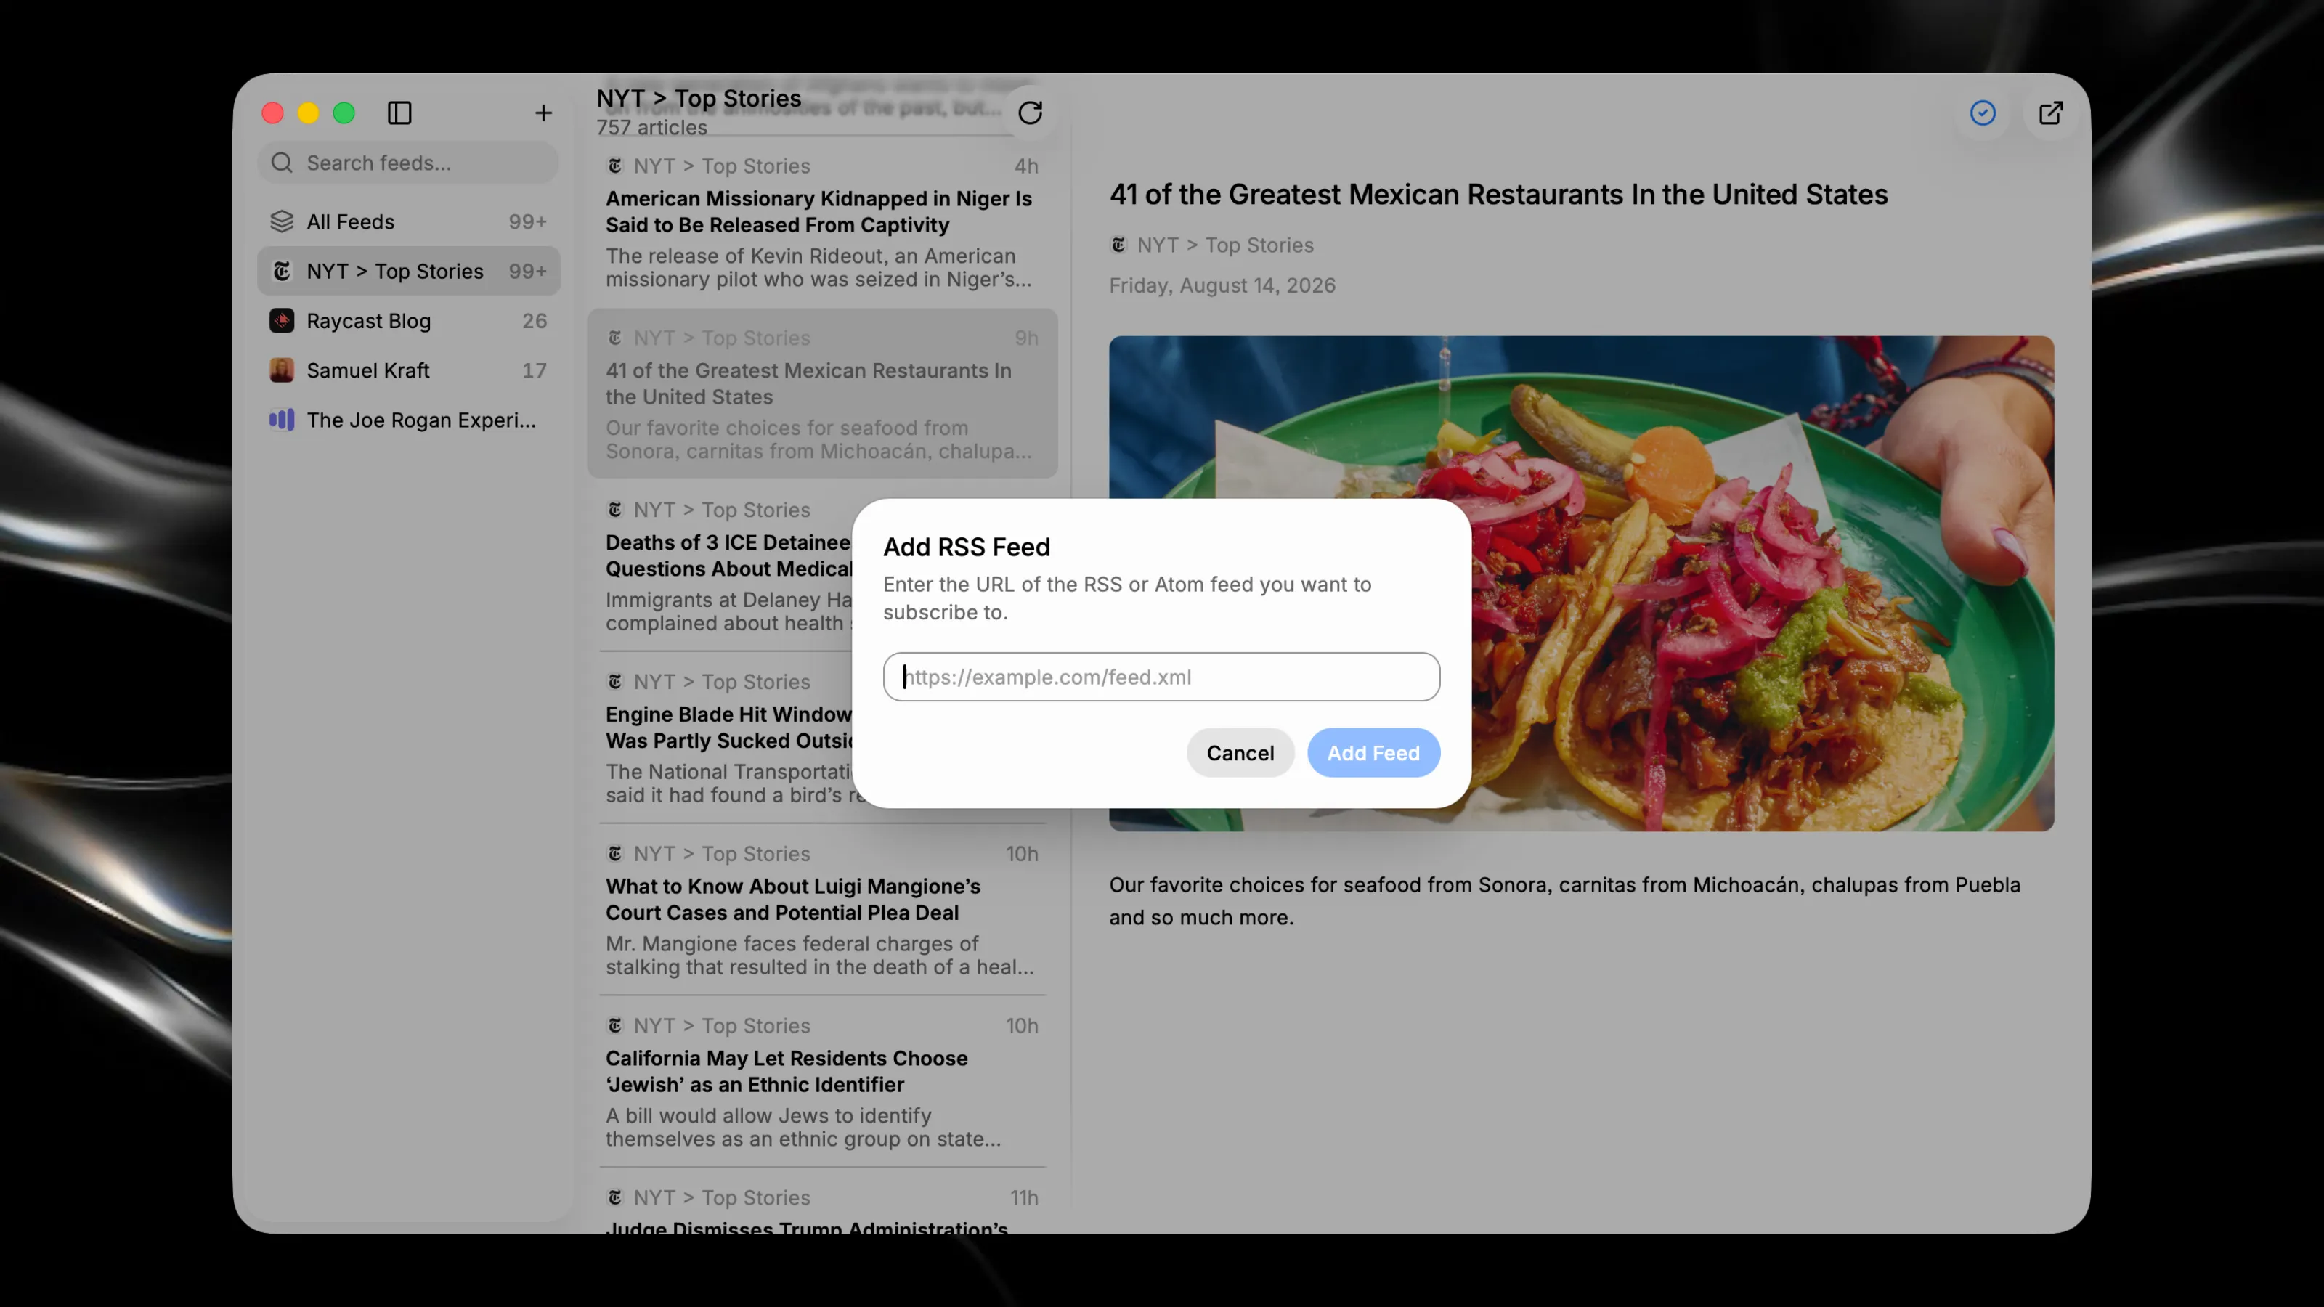
Task: Refresh the NYT Top Stories feed
Action: (x=1031, y=113)
